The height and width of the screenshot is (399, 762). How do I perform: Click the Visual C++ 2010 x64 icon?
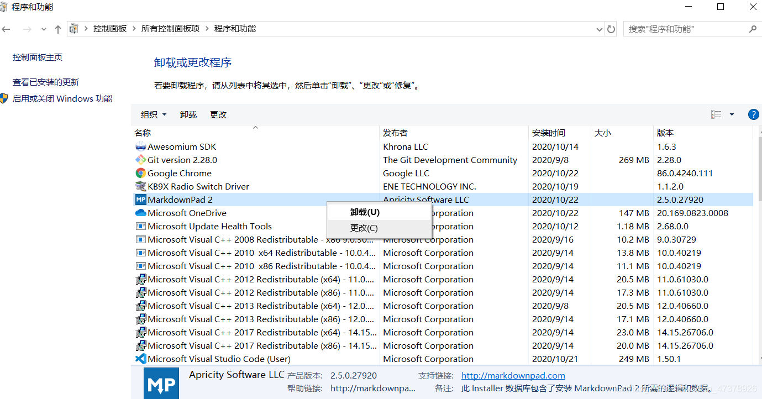140,253
